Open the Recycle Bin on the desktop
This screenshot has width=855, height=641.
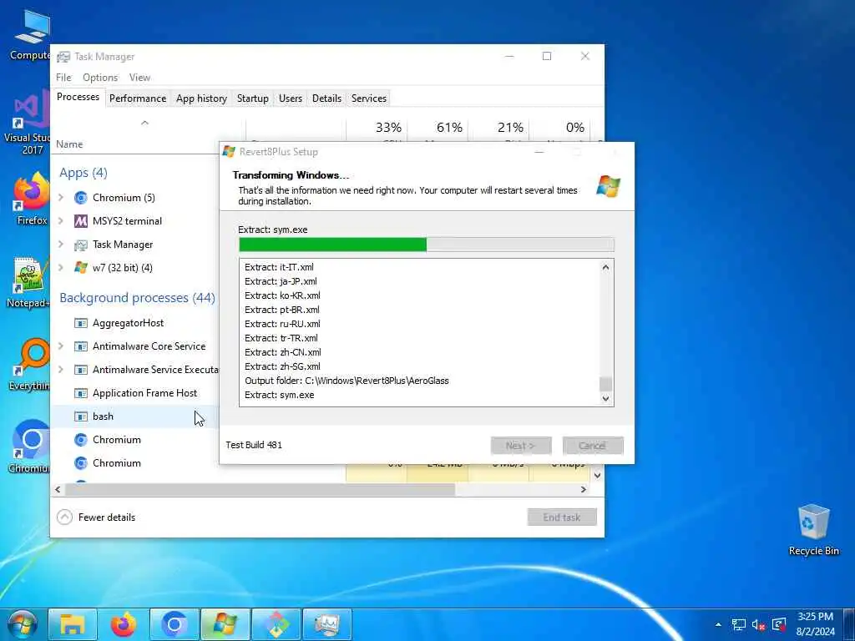point(813,528)
